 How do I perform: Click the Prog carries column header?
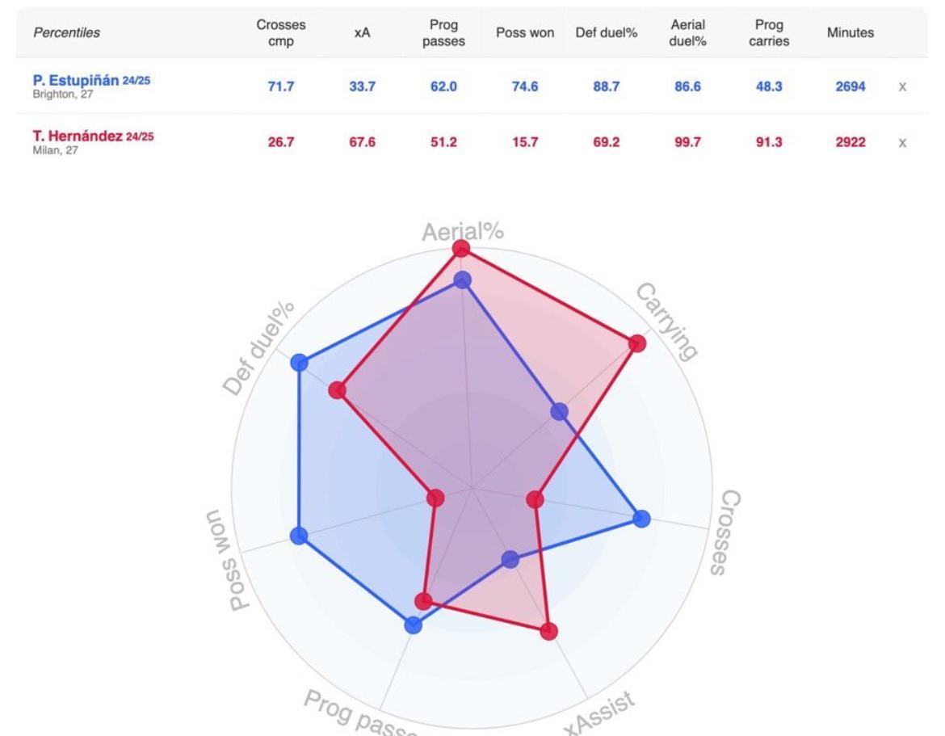pyautogui.click(x=769, y=32)
